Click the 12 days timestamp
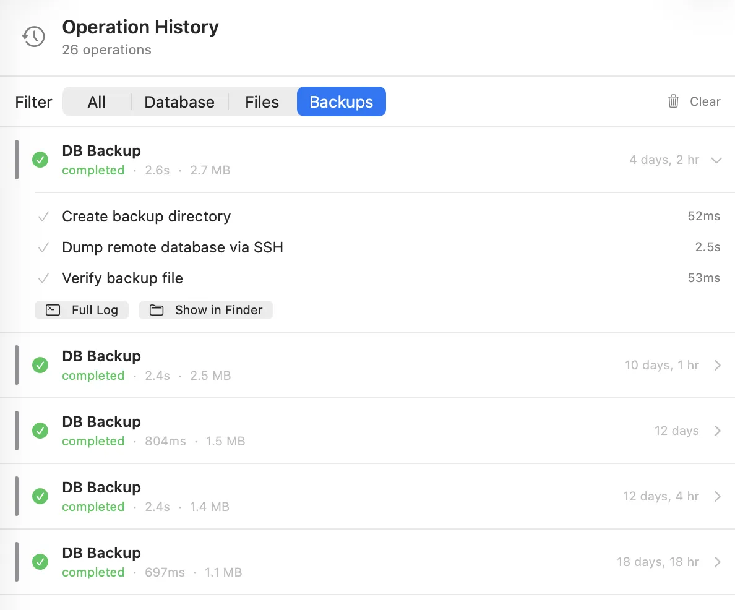 click(676, 431)
